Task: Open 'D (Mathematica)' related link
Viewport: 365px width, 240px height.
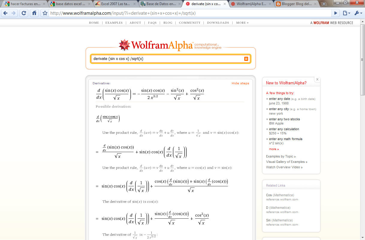Action: point(278,208)
